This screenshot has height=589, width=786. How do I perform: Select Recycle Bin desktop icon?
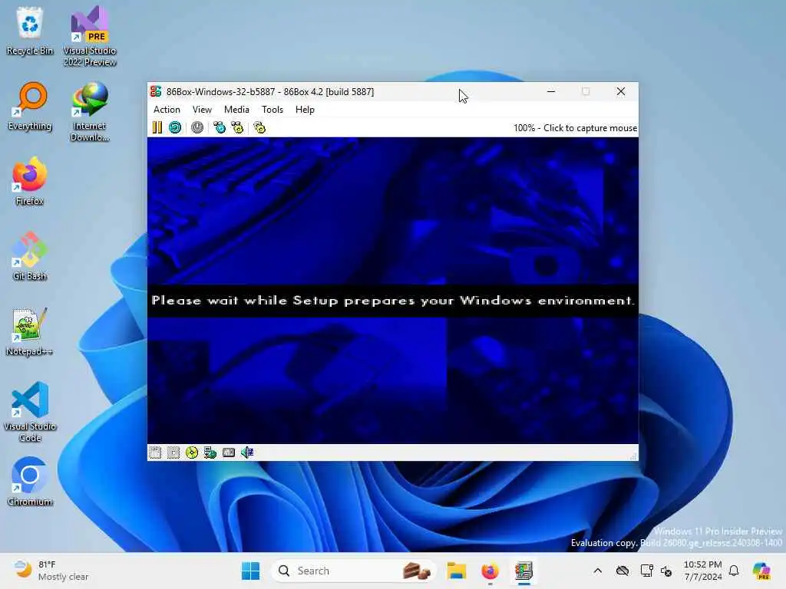[x=30, y=31]
